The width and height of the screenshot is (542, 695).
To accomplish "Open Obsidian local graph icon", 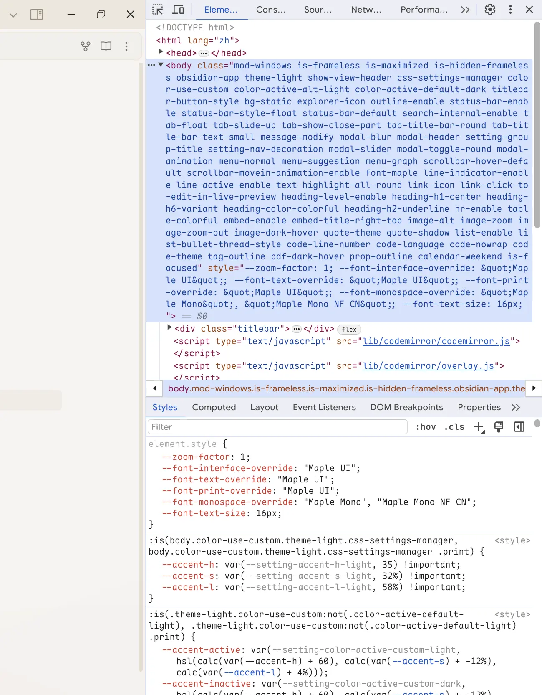I will pos(86,46).
